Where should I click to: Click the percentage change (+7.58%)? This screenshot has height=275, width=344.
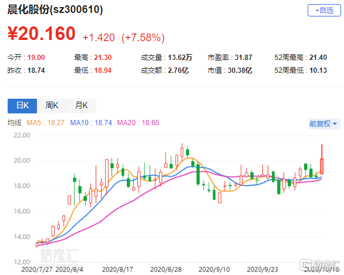point(143,38)
